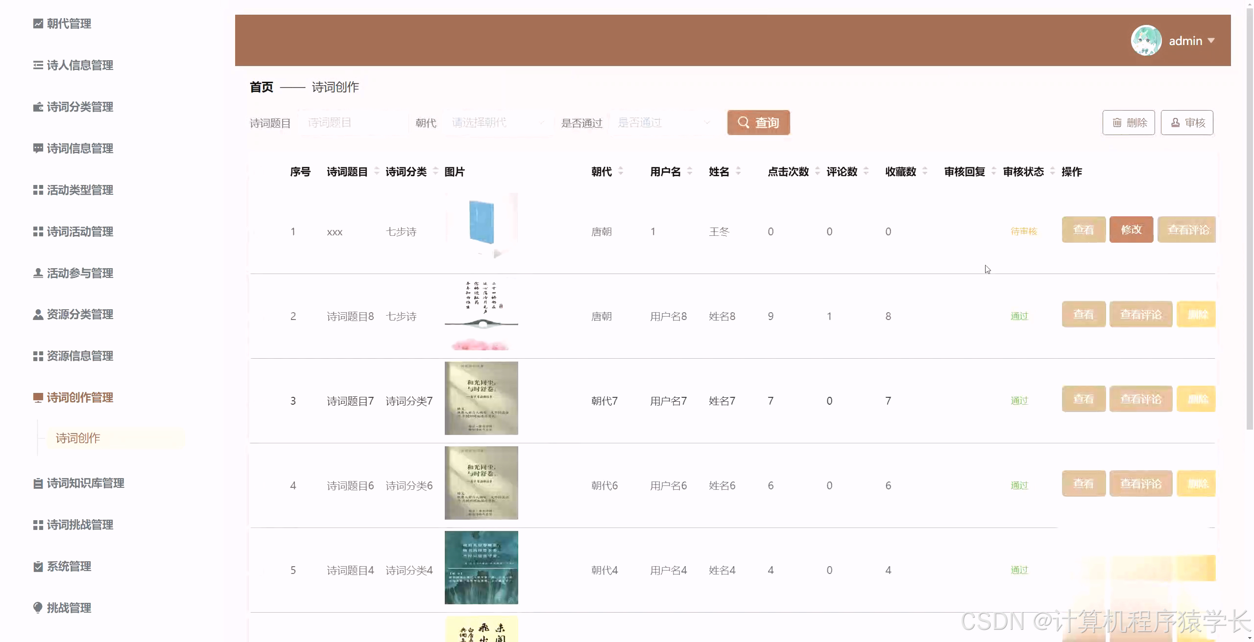
Task: Select the 诗人信息管理 poet info icon
Action: (38, 65)
